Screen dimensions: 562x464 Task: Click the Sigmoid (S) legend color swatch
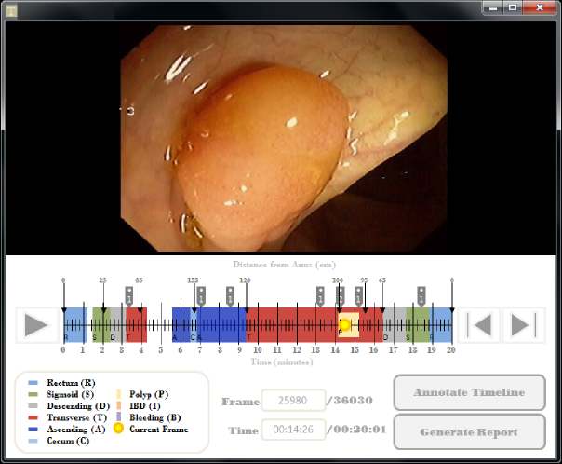tap(33, 394)
